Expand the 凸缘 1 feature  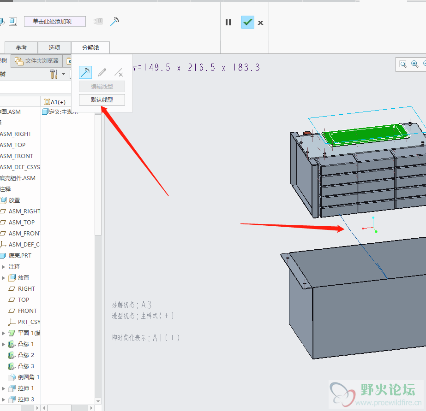(4, 344)
